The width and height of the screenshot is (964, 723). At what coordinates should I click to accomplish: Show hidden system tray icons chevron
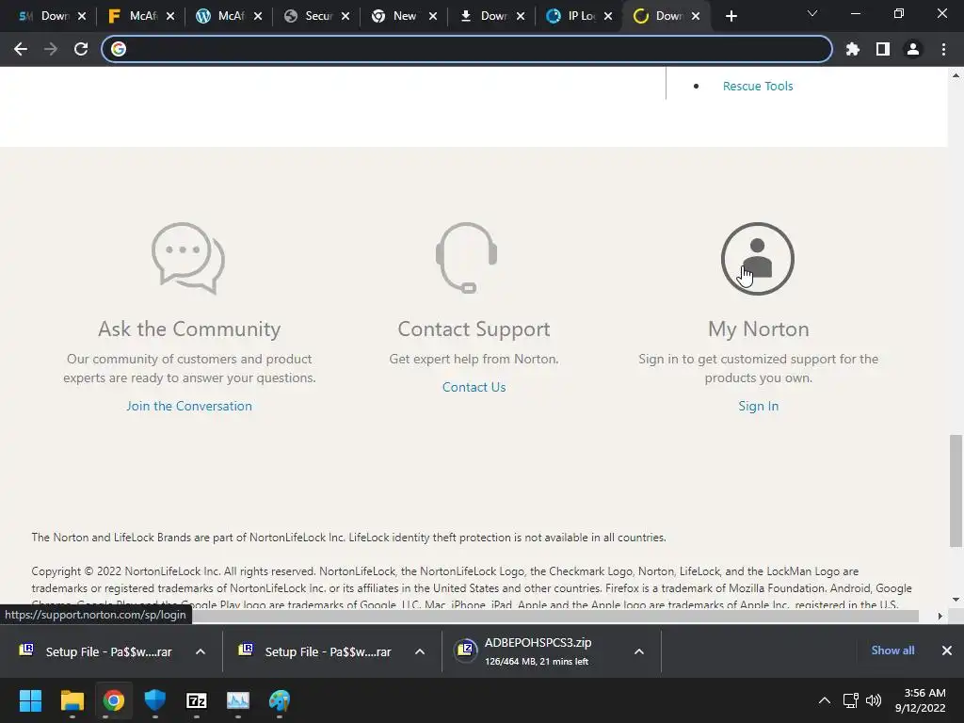(x=825, y=700)
